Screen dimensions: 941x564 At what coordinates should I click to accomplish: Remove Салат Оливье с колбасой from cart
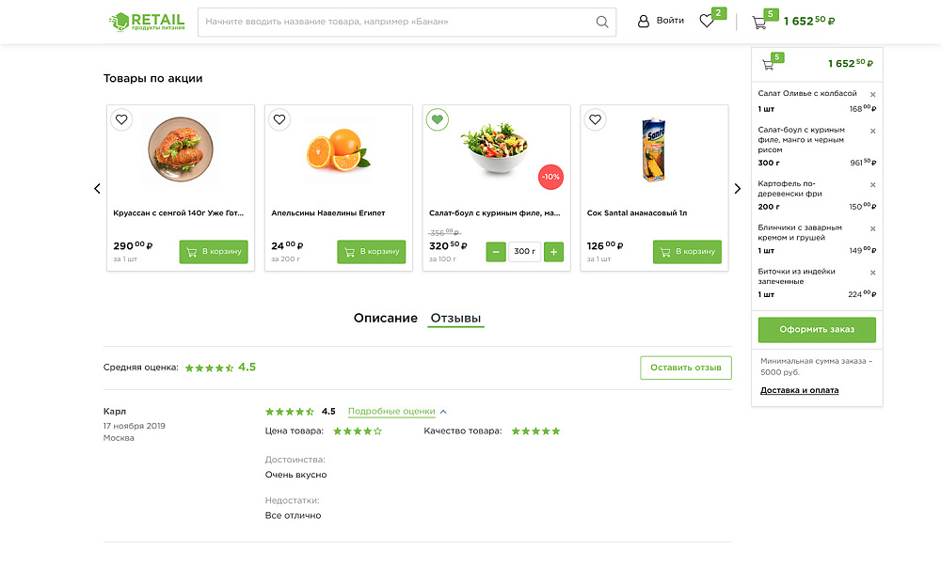[x=872, y=94]
